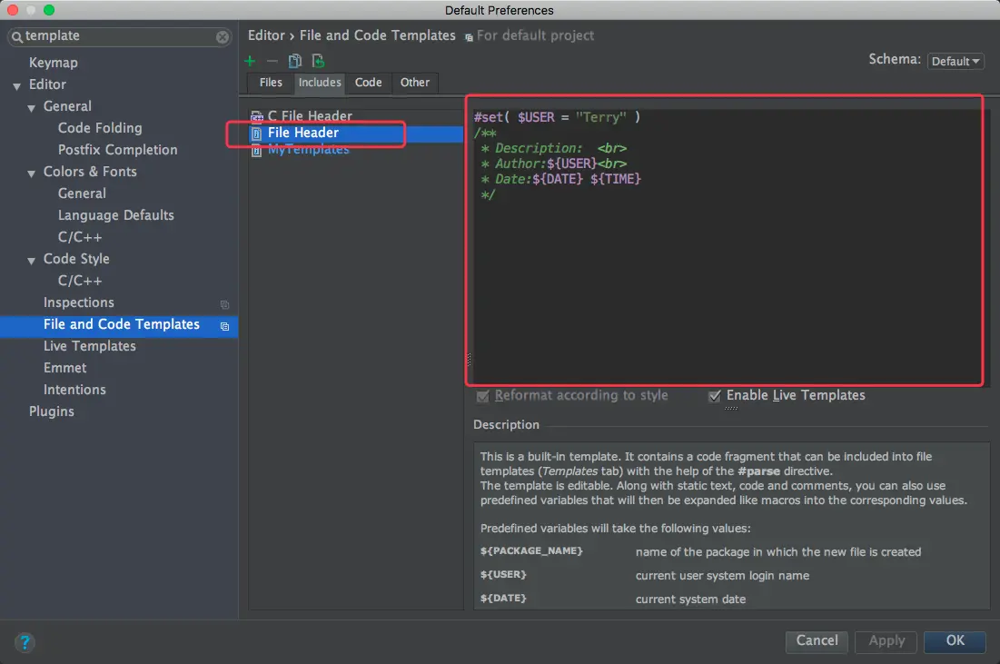Click the ${USER} variable in description
This screenshot has width=1000, height=664.
[x=503, y=574]
